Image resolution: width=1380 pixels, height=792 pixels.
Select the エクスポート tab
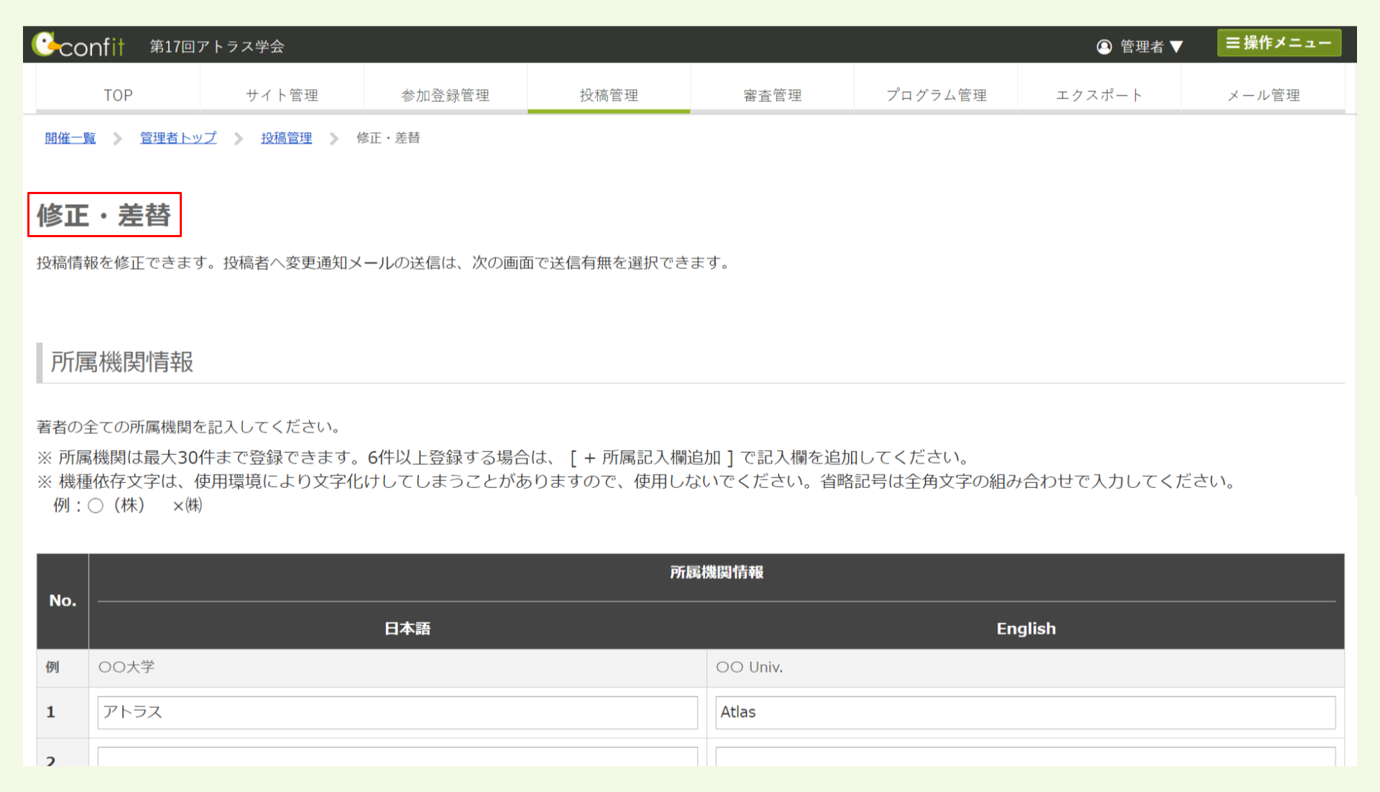coord(1099,94)
